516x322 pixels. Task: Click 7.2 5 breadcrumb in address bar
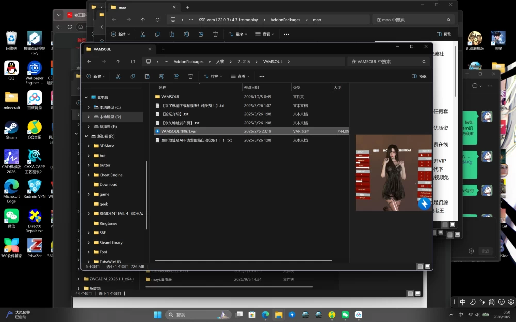[x=244, y=61]
